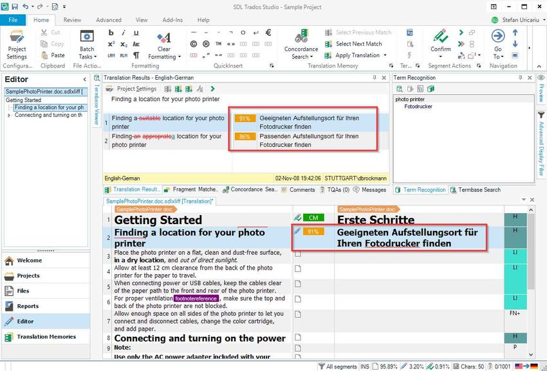Show the Termbase Viewer side panel
The image size is (547, 371).
coord(97,100)
